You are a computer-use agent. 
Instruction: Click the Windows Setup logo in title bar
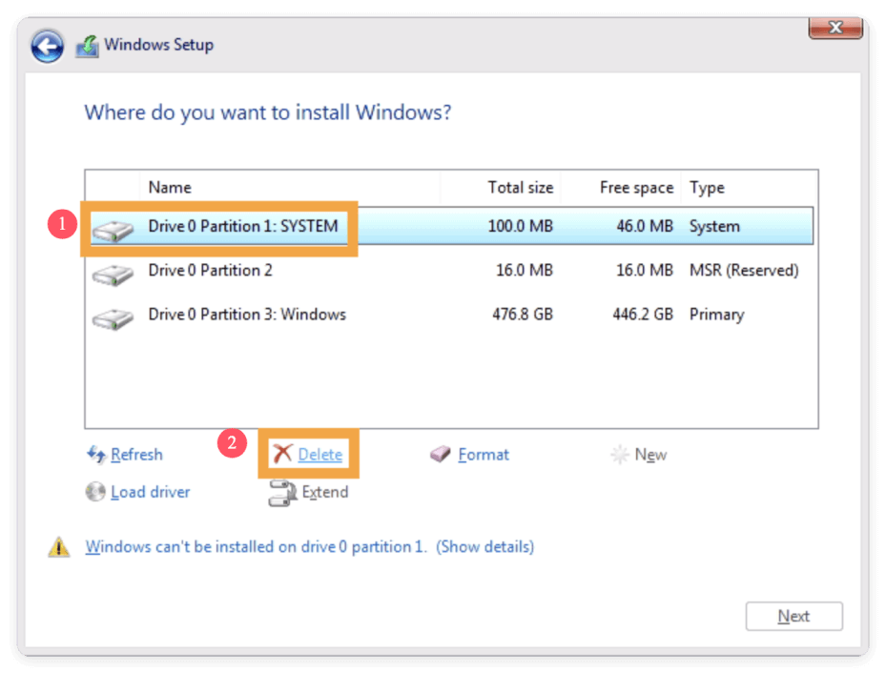(89, 44)
